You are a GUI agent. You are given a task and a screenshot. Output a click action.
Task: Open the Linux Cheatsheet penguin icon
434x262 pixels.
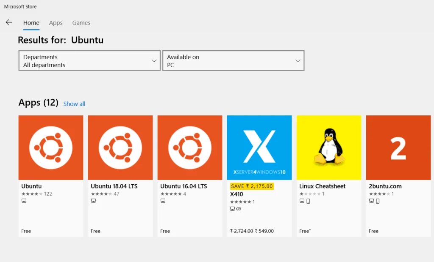tap(329, 147)
